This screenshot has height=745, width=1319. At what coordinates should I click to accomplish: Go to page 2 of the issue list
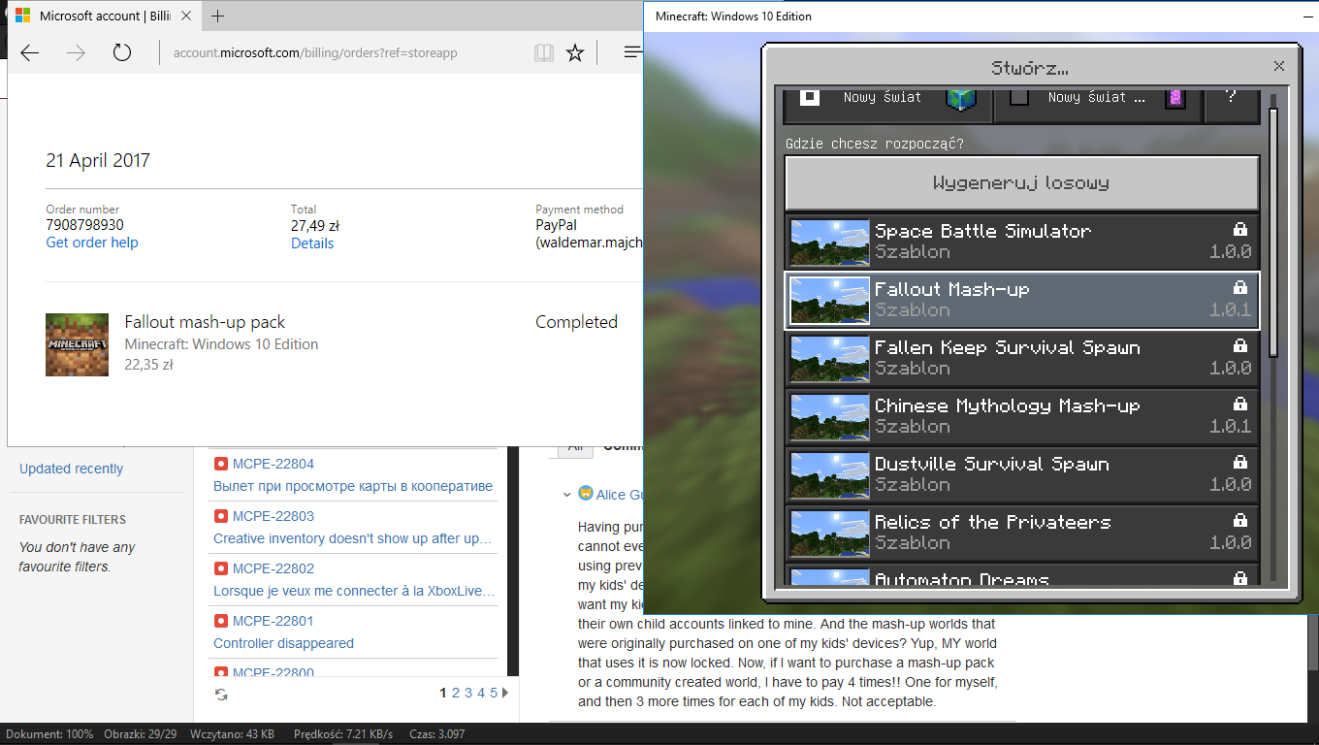click(x=456, y=693)
